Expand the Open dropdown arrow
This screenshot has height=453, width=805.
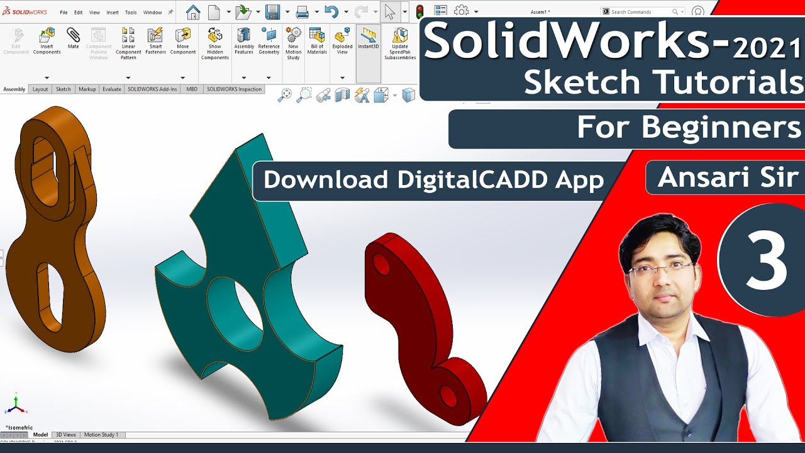pos(257,12)
